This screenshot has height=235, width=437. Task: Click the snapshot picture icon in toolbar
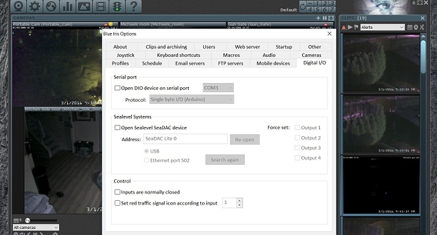click(84, 6)
